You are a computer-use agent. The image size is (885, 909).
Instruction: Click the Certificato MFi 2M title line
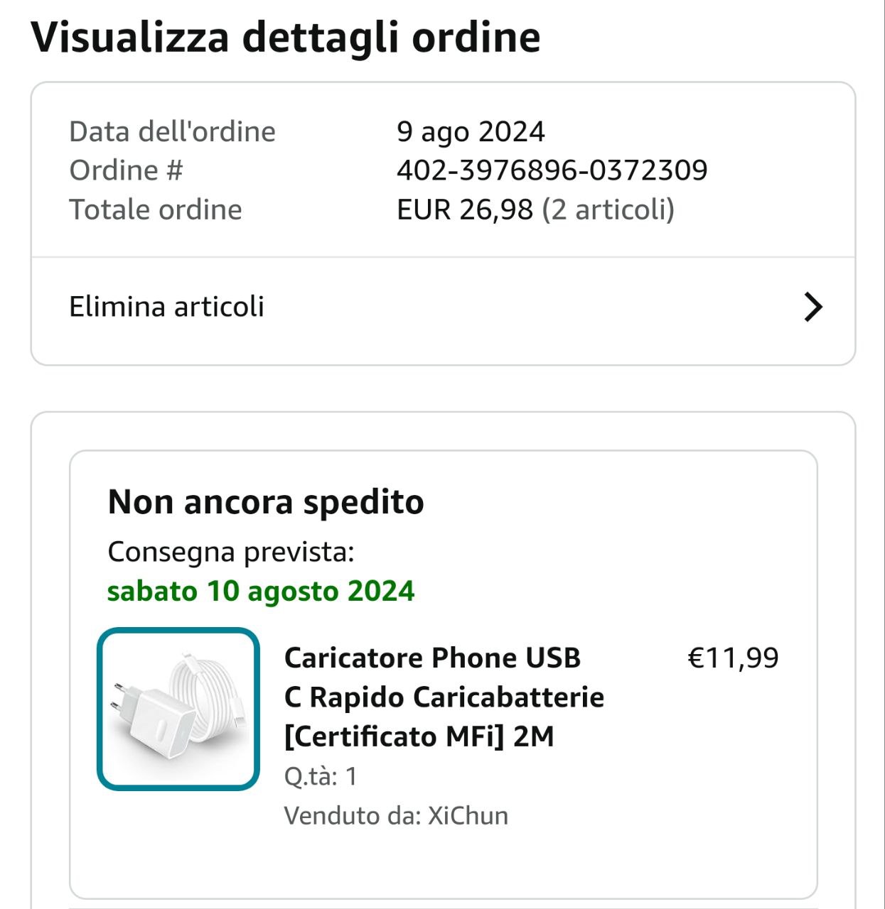tap(419, 736)
